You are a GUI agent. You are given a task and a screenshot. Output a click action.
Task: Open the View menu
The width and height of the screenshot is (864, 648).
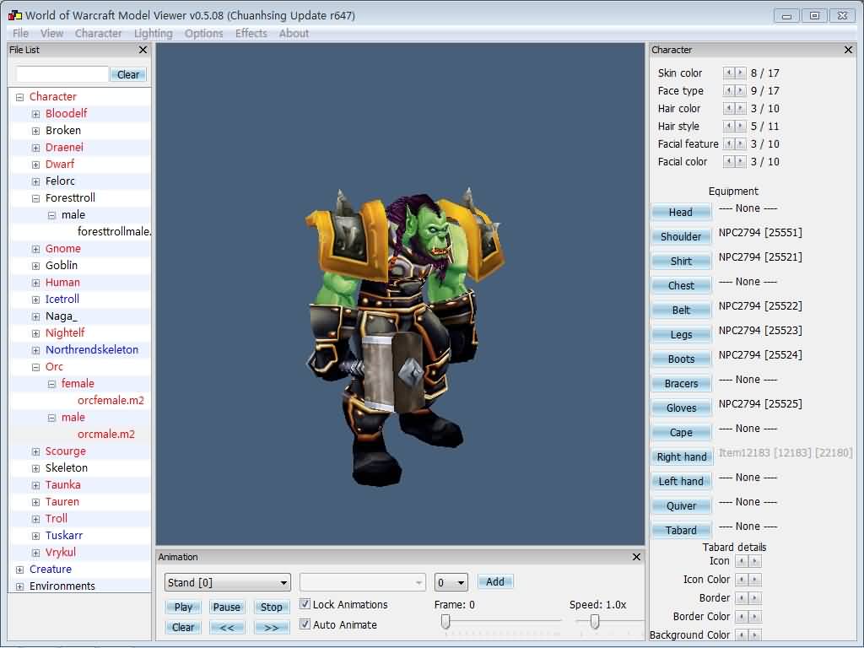click(51, 33)
